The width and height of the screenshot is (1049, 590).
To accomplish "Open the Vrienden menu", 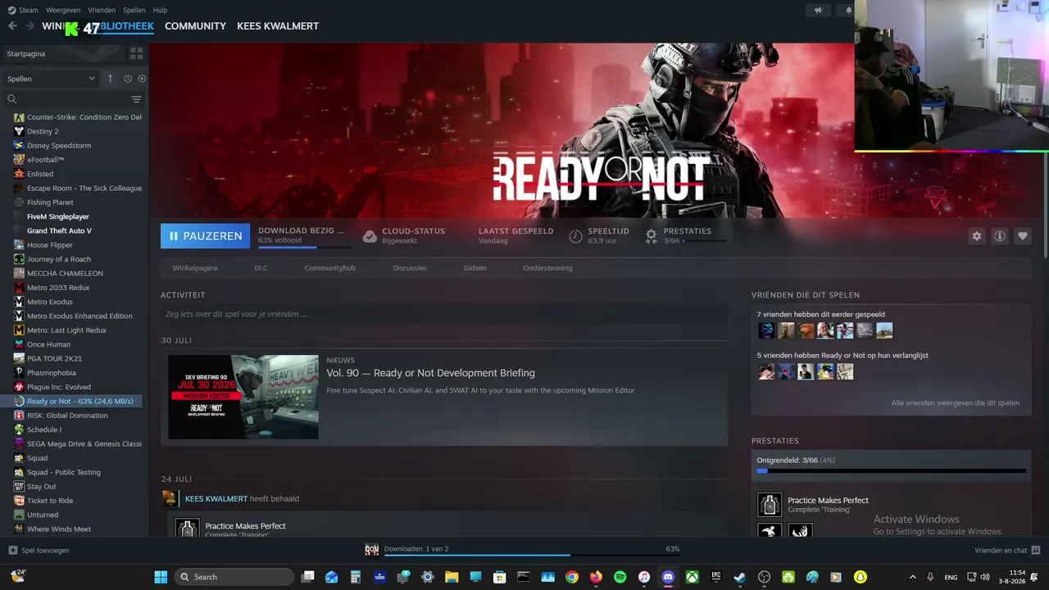I will 102,11.
